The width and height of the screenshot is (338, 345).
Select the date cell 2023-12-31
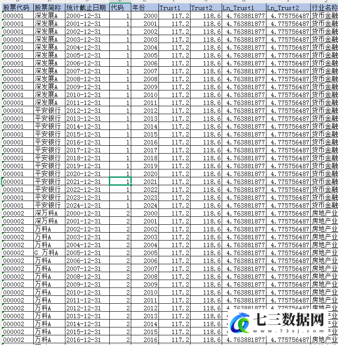point(87,198)
